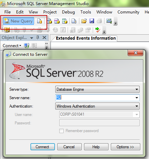This screenshot has height=159, width=149.
Task: Click the SQL Server Compact Query icon
Action: point(74,21)
